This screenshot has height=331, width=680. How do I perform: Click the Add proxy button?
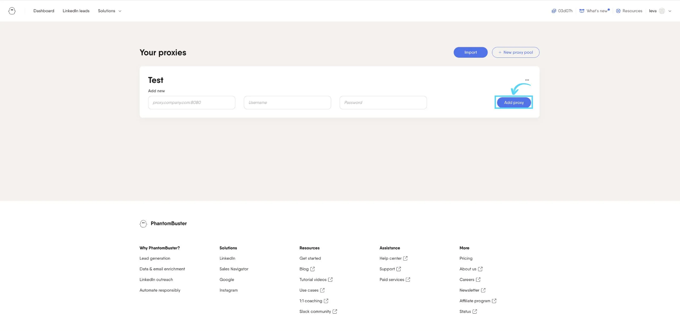514,103
